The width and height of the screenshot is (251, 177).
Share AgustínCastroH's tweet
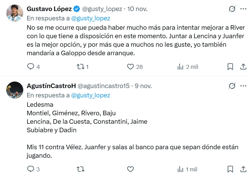click(x=243, y=169)
